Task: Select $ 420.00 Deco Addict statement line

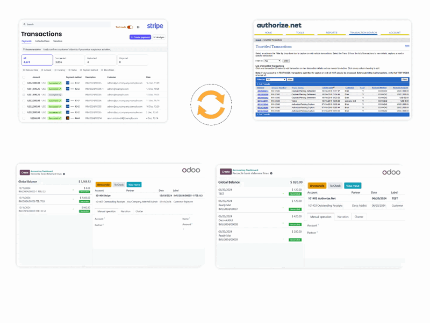Action: [260, 220]
